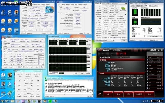Open Windows Media Player from taskbar
Image resolution: width=165 pixels, height=103 pixels.
point(18,101)
